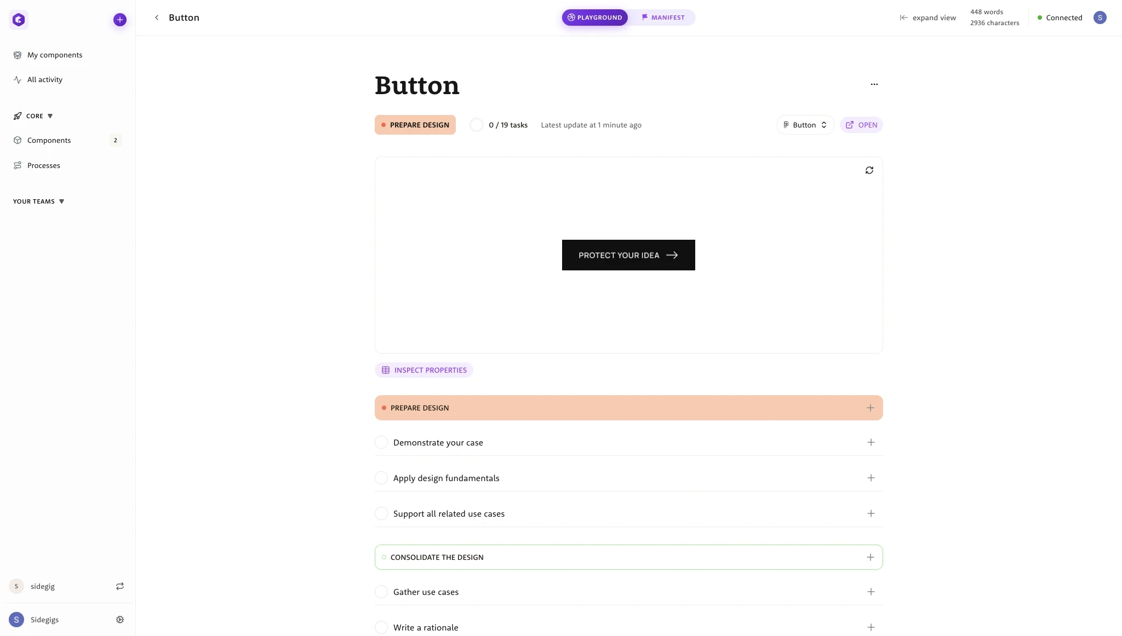Open All activity in sidebar
Viewport: 1122px width, 636px height.
45,79
